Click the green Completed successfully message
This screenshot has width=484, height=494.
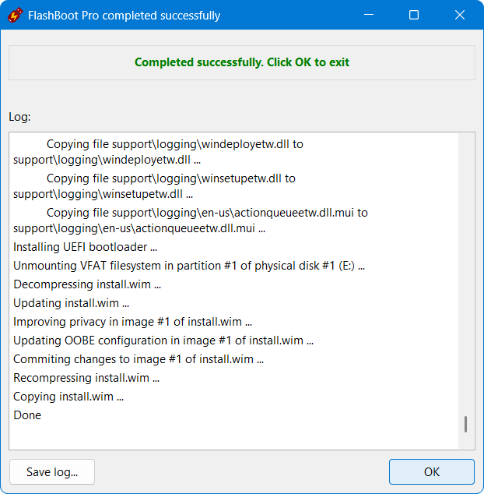click(242, 62)
